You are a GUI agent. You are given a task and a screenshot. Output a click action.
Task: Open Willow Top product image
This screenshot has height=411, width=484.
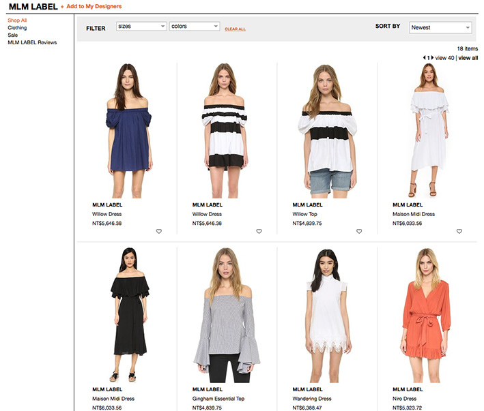(x=327, y=130)
